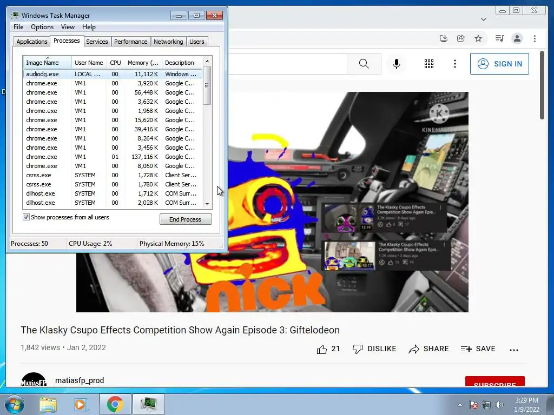Click the Action Center flag tray icon
This screenshot has height=415, width=554.
tap(473, 405)
